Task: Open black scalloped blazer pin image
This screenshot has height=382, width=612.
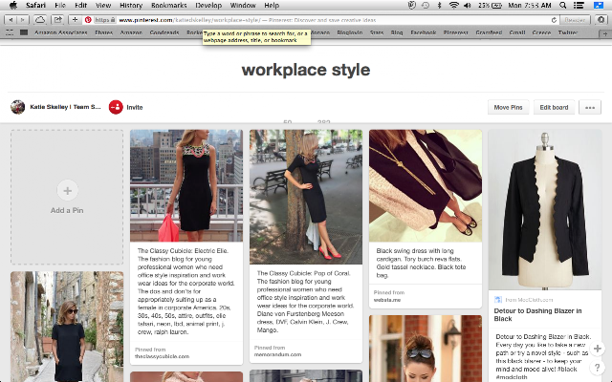Action: [545, 210]
